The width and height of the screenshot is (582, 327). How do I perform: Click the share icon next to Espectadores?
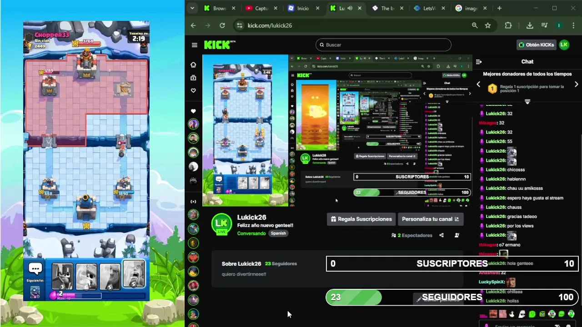tap(442, 235)
